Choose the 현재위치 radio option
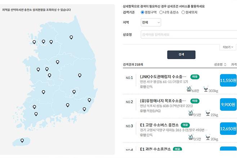237x158 pixels. coord(183,12)
